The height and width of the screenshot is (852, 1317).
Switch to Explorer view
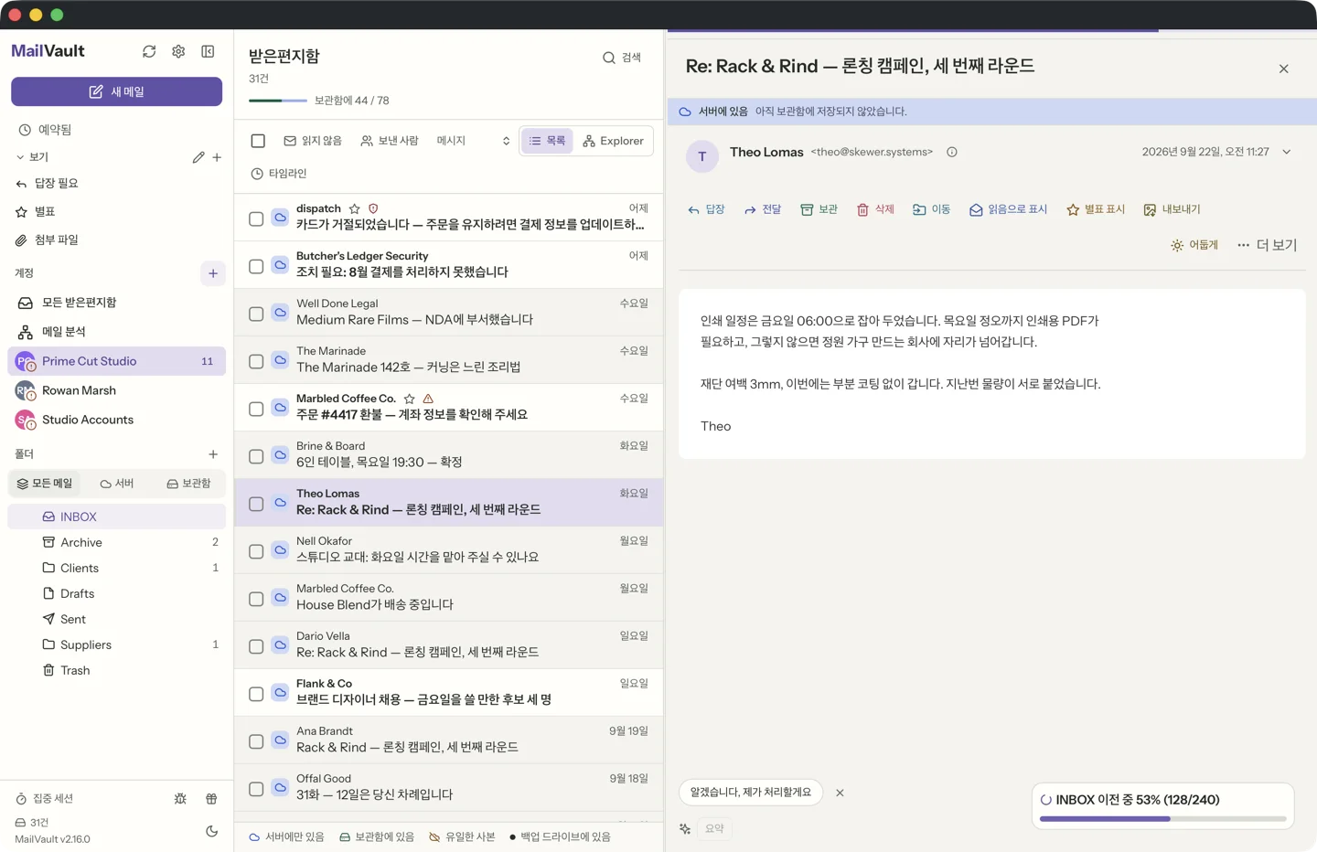pos(613,141)
